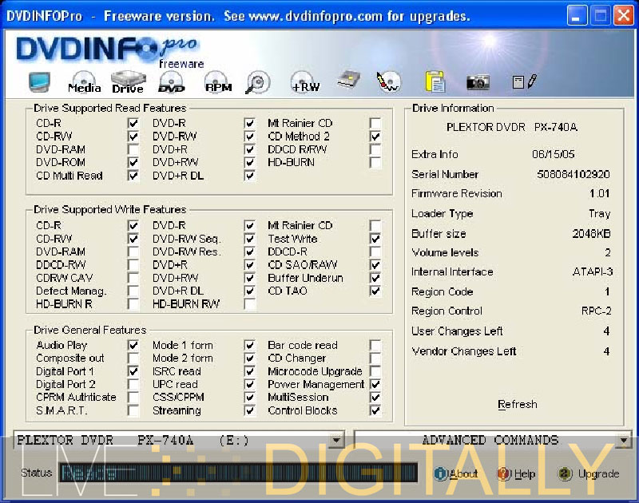Image resolution: width=639 pixels, height=503 pixels.
Task: Click the monitor icon in the toolbar
Action: (x=39, y=81)
